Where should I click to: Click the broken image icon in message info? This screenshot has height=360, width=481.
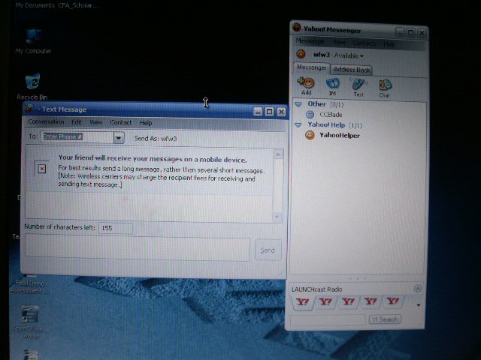pyautogui.click(x=42, y=169)
